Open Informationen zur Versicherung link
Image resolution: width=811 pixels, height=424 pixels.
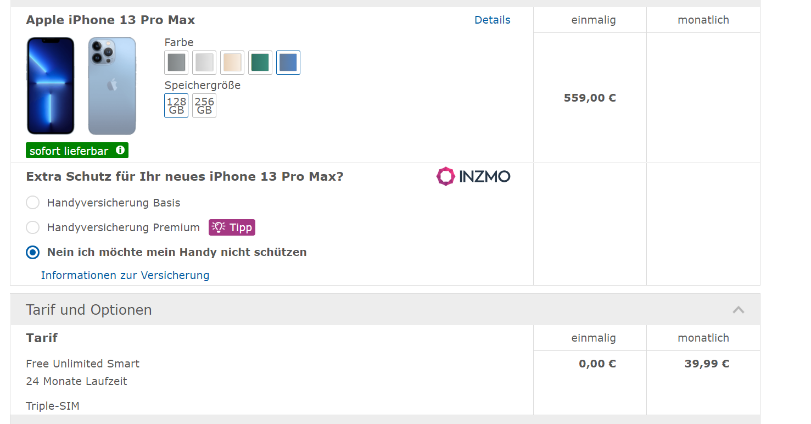[x=125, y=275]
